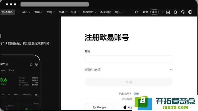198x111 pixels.
Task: Click the blue 登录 link below the form
Action: point(136,94)
